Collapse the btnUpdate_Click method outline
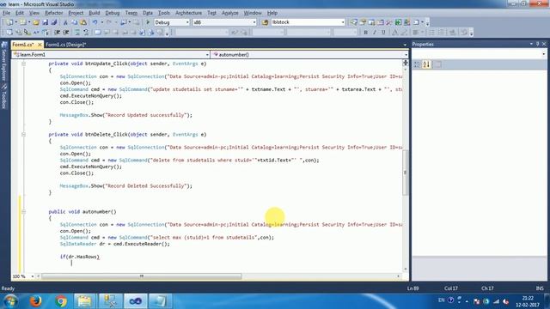The image size is (550, 309). pyautogui.click(x=23, y=64)
